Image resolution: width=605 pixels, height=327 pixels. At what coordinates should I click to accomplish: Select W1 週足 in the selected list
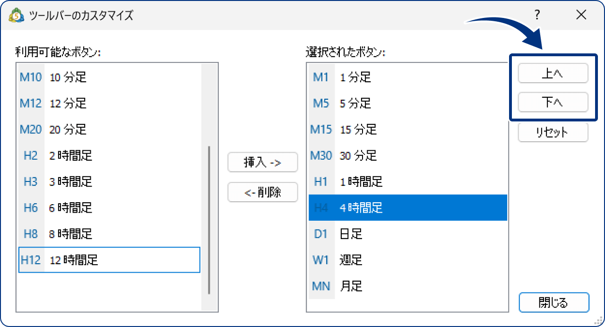[x=406, y=259]
